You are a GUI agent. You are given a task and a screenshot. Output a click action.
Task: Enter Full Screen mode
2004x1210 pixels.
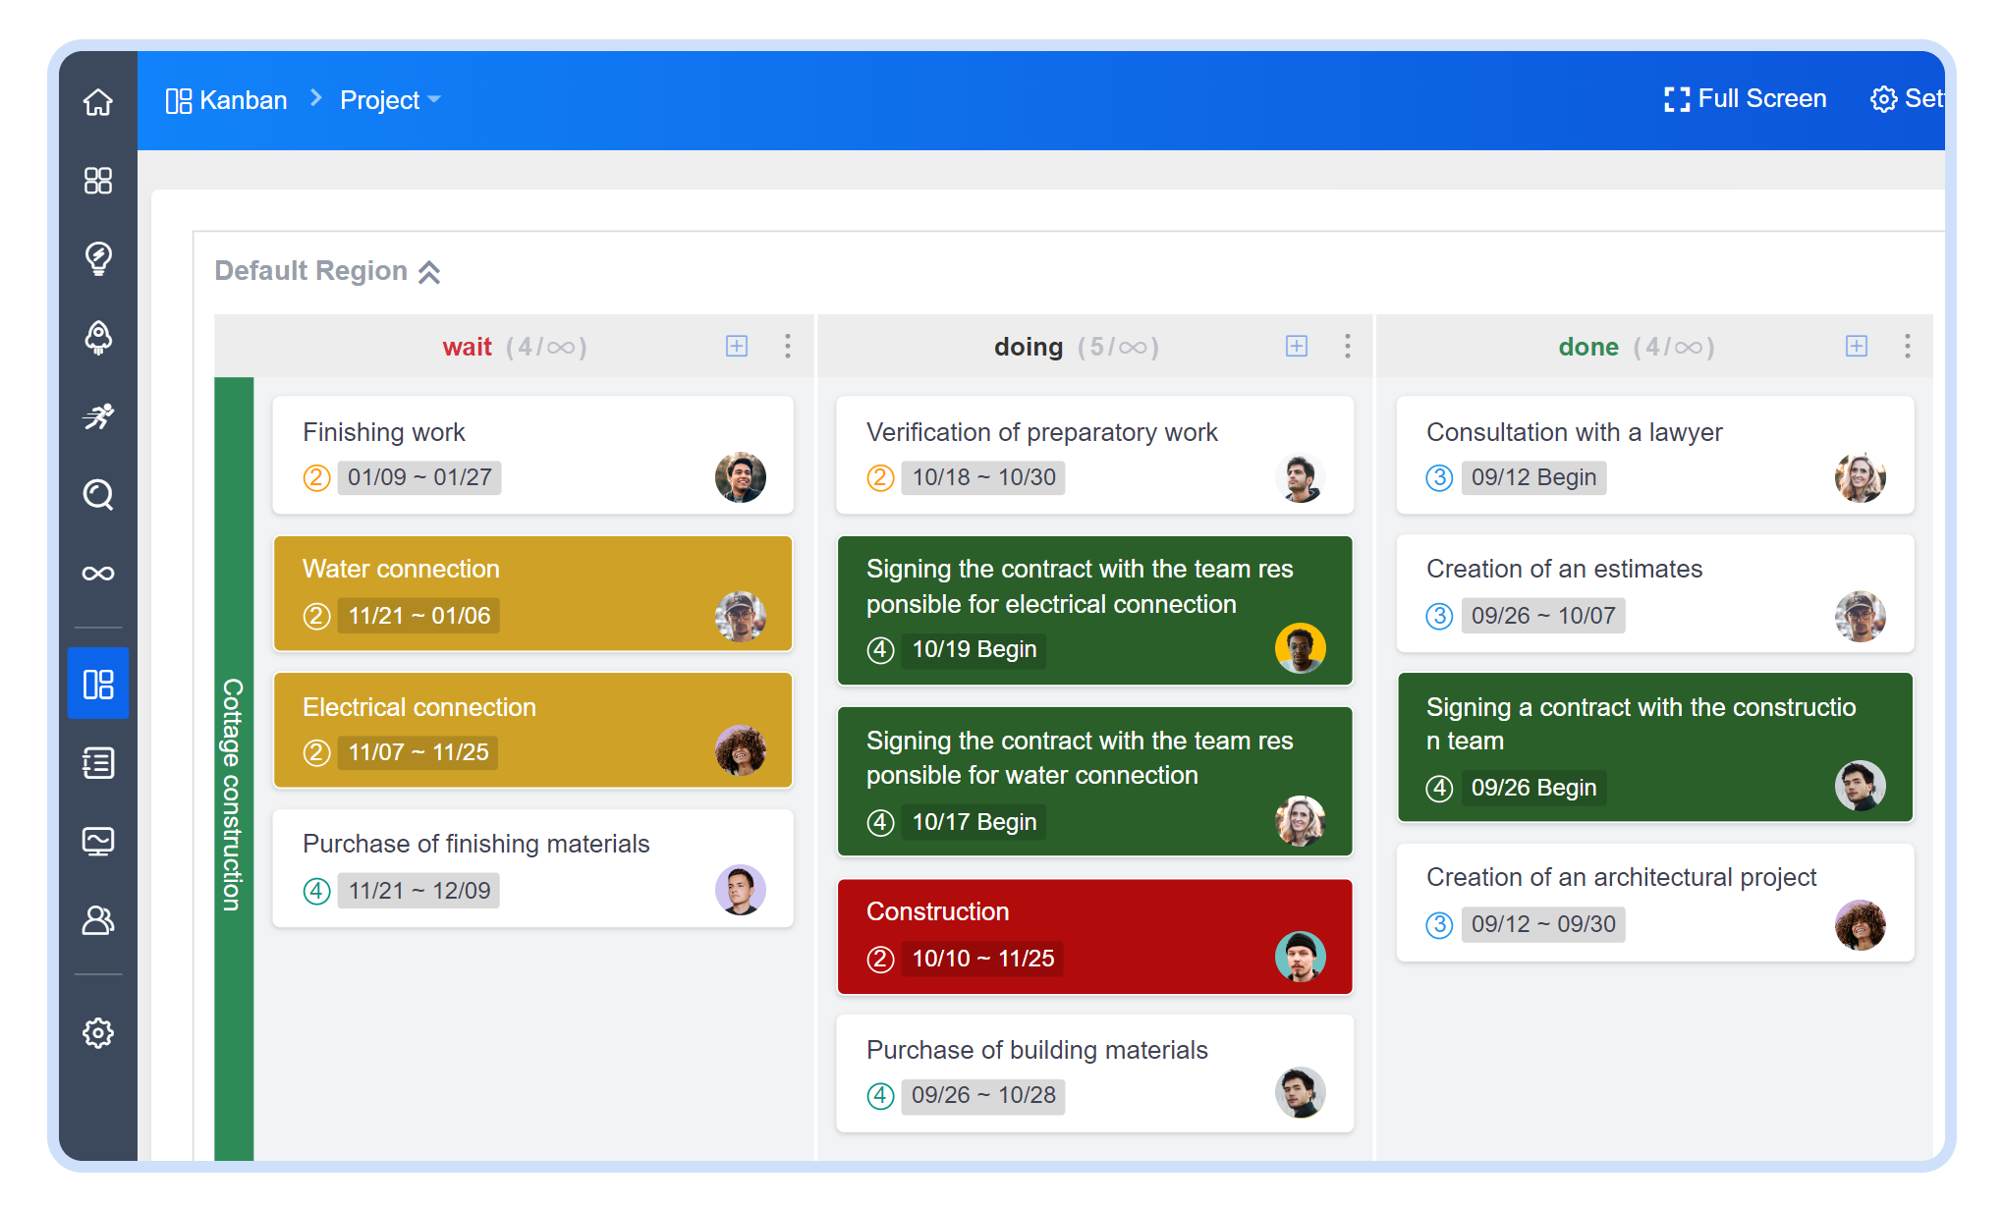pos(1746,99)
